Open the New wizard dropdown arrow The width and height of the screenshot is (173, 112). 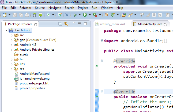point(9,15)
